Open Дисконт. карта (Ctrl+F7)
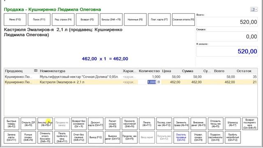Screen dimensions: 263x148 [x=96, y=124]
